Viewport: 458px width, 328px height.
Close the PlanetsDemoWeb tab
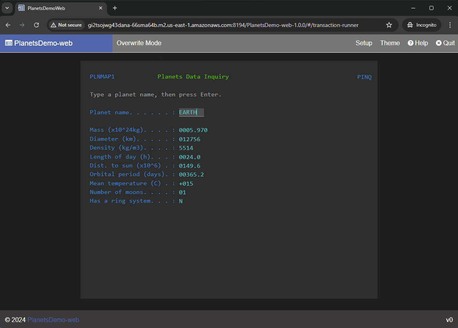(101, 8)
